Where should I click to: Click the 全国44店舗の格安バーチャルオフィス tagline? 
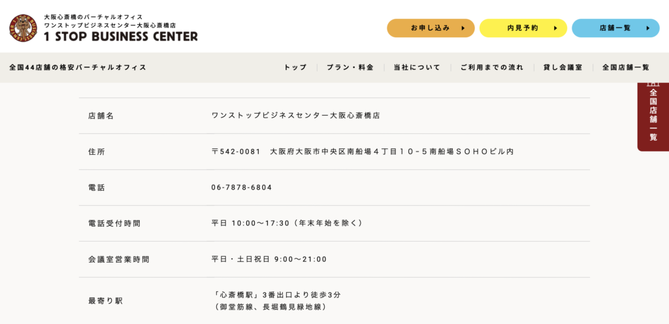tap(78, 67)
